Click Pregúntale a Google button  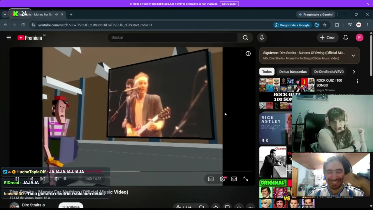(x=292, y=25)
